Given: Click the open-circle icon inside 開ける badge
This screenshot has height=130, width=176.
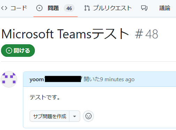Looking at the screenshot, I should tap(9, 51).
